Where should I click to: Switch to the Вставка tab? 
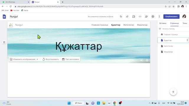[x=163, y=23]
